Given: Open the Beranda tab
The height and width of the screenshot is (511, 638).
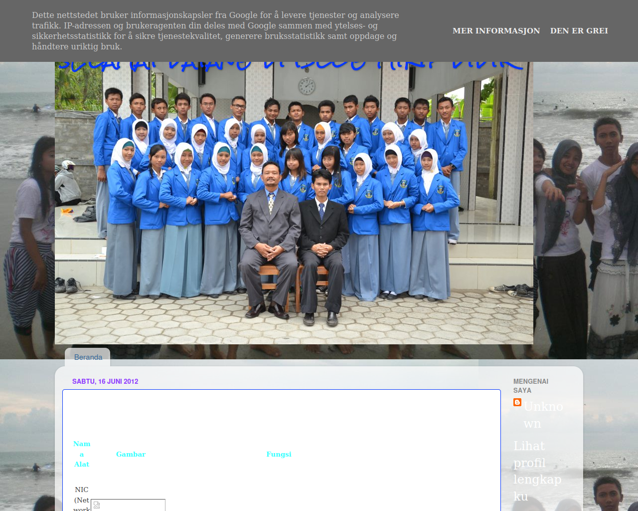Looking at the screenshot, I should pos(88,357).
